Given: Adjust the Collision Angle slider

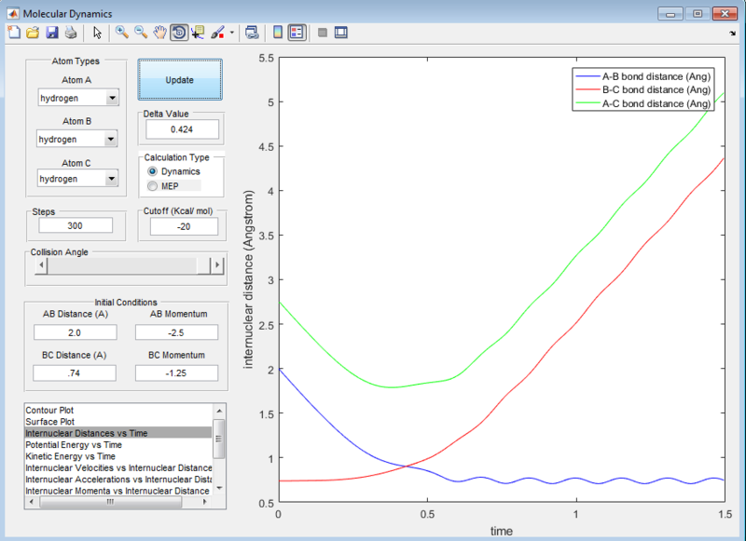Looking at the screenshot, I should pos(126,265).
